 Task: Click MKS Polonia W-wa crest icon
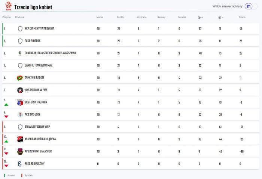click(20, 90)
